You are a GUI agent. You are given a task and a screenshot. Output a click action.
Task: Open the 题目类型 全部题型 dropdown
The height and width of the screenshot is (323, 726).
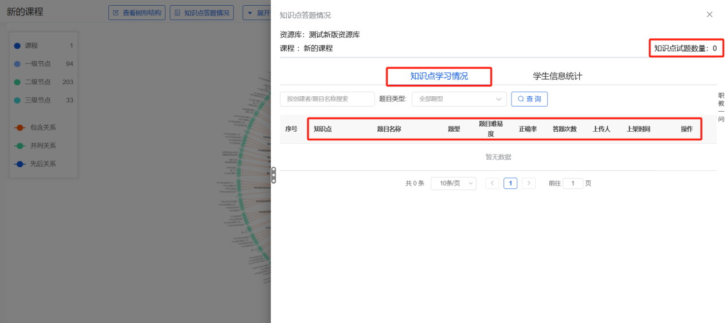(x=459, y=99)
